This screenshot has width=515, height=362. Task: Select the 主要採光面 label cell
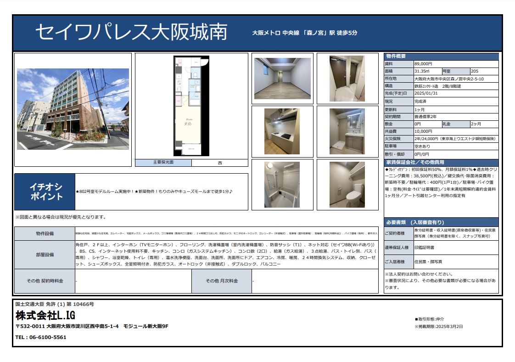(x=163, y=163)
